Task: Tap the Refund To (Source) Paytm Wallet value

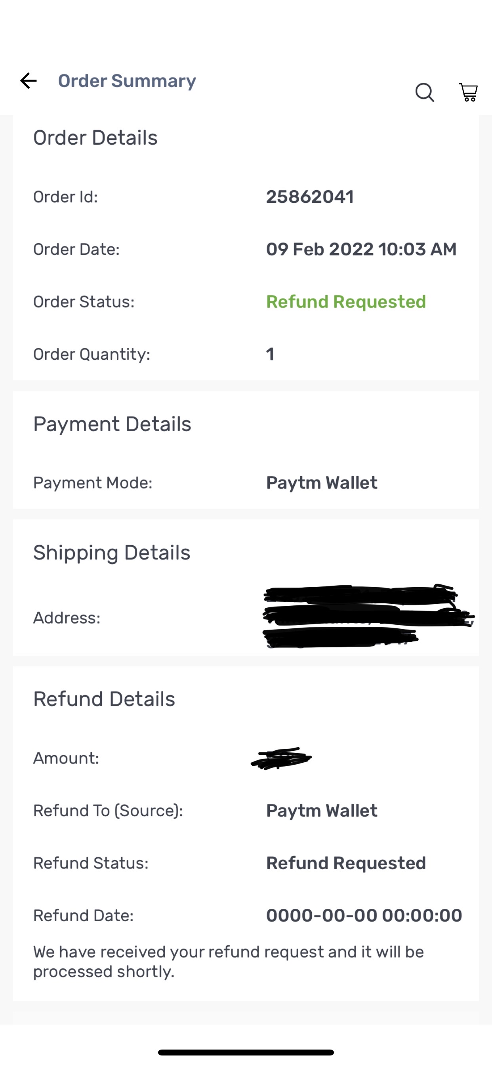Action: pyautogui.click(x=321, y=811)
